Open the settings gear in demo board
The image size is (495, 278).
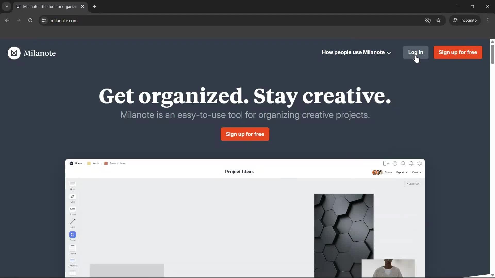click(419, 163)
